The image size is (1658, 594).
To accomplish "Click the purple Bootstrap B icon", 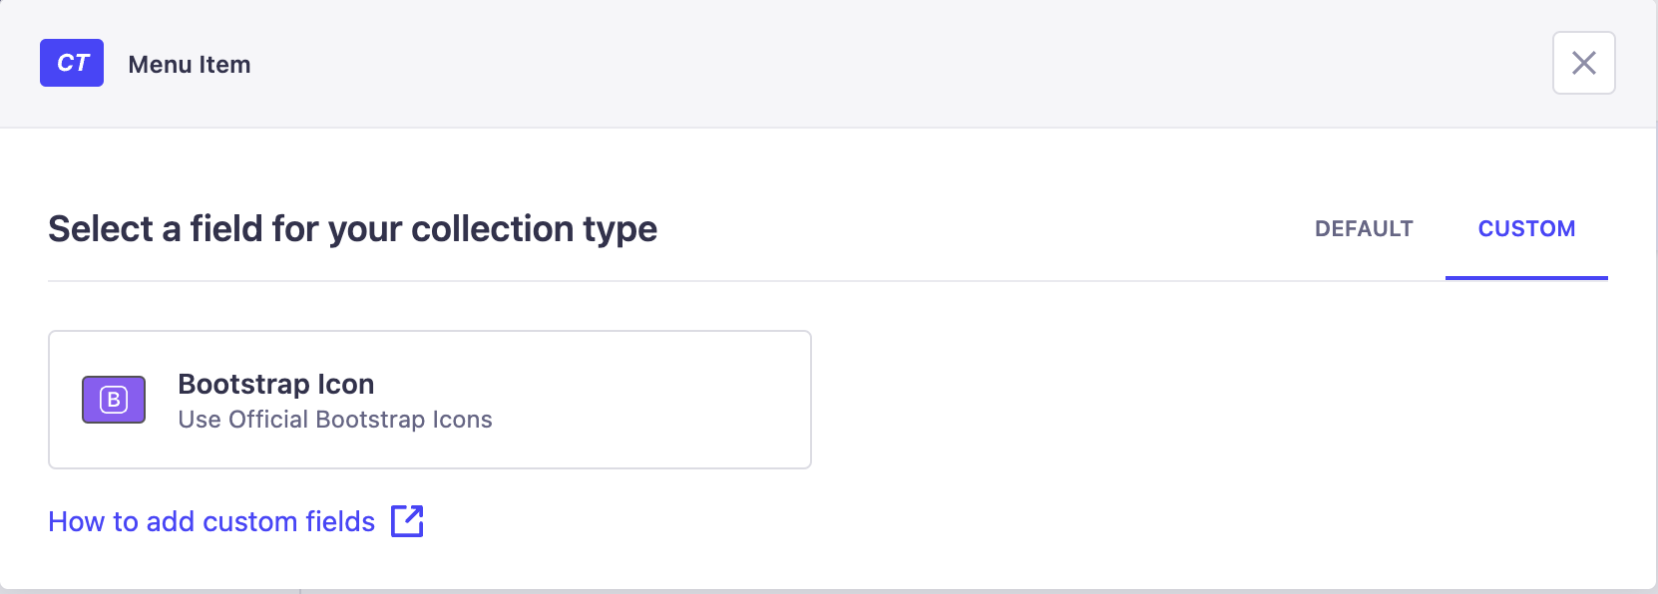I will pos(114,400).
